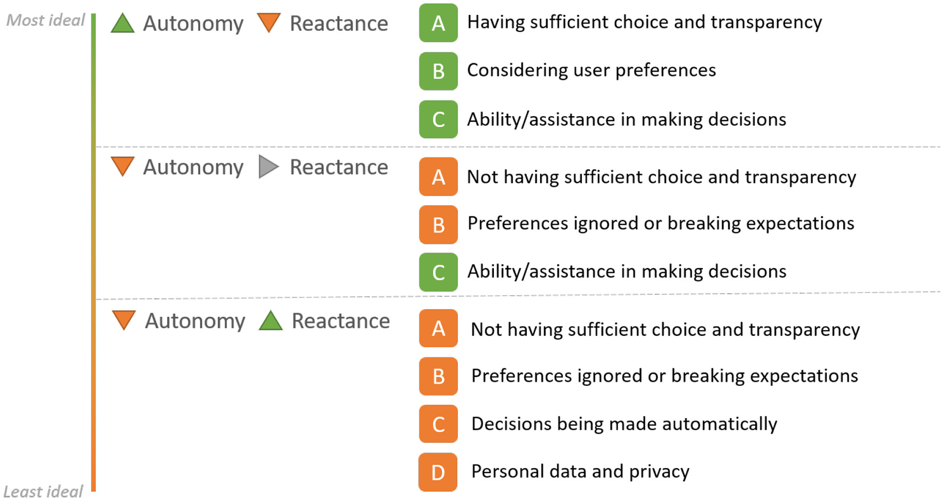Click "Considering user preferences" text
Image resolution: width=944 pixels, height=501 pixels.
click(591, 70)
